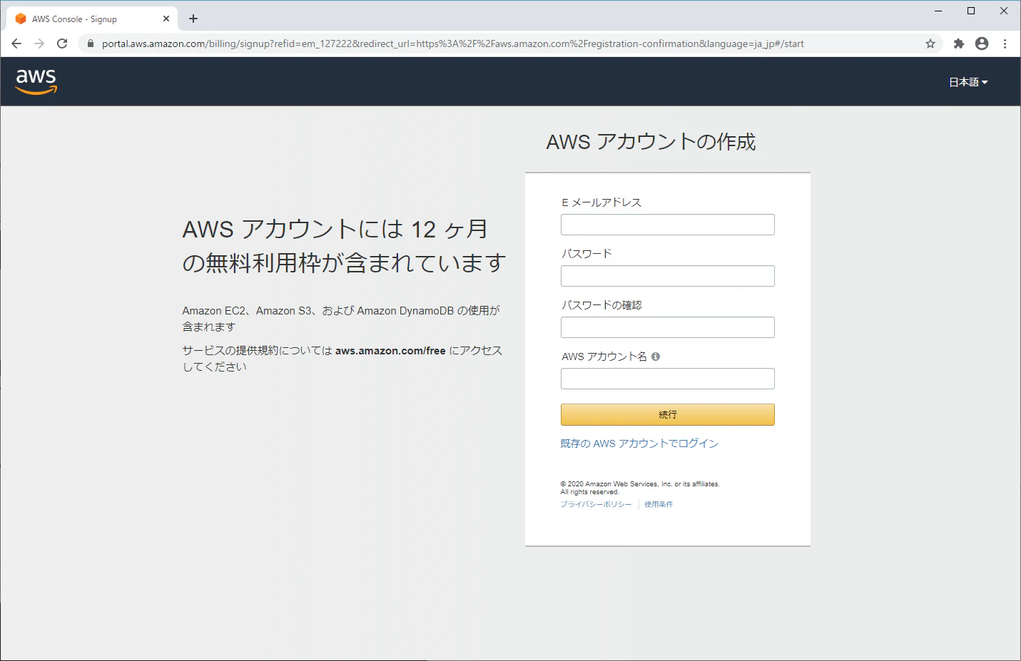Image resolution: width=1021 pixels, height=661 pixels.
Task: Focus the パスワードの確認 input field
Action: (x=668, y=327)
